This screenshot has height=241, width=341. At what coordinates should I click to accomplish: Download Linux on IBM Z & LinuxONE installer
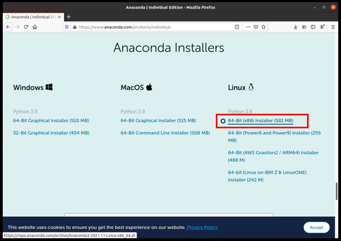(267, 176)
